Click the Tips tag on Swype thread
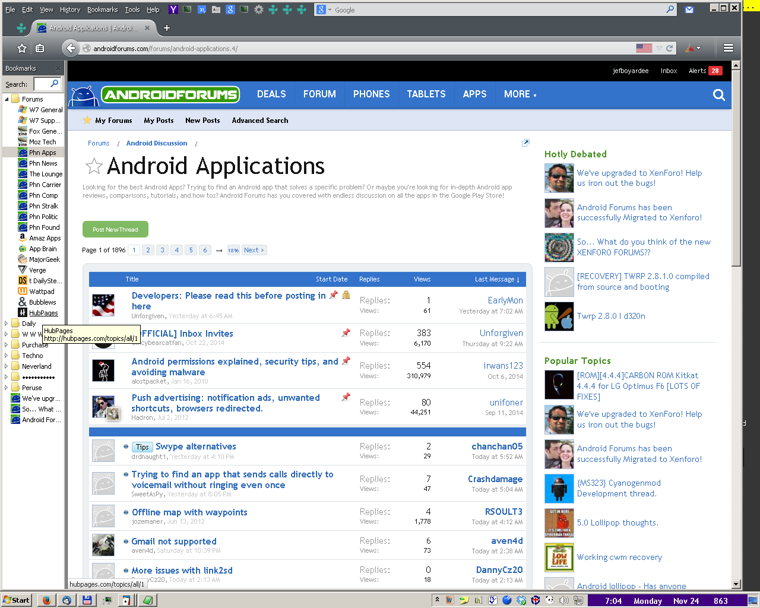 point(142,447)
